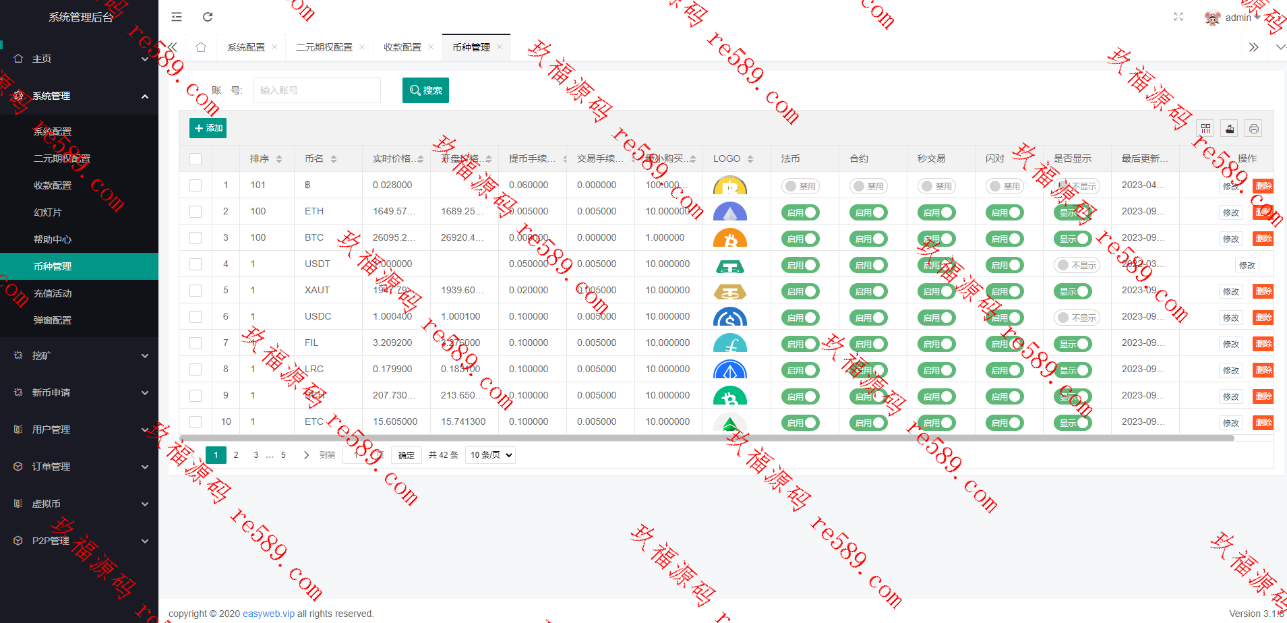Viewport: 1287px width, 623px height.
Task: Close the 收款配置 tab
Action: click(x=431, y=47)
